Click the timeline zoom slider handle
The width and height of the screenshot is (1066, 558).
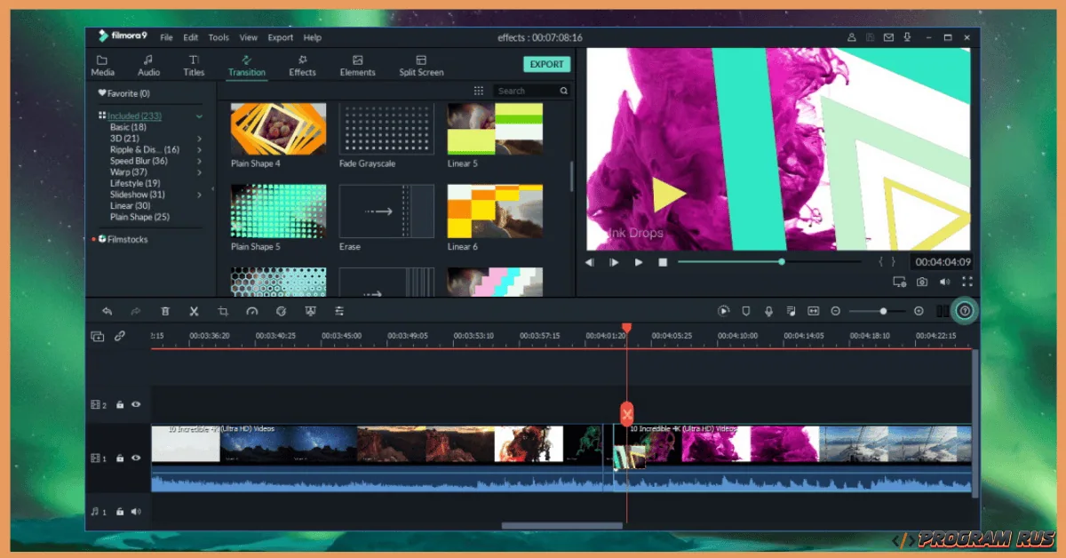pyautogui.click(x=883, y=311)
